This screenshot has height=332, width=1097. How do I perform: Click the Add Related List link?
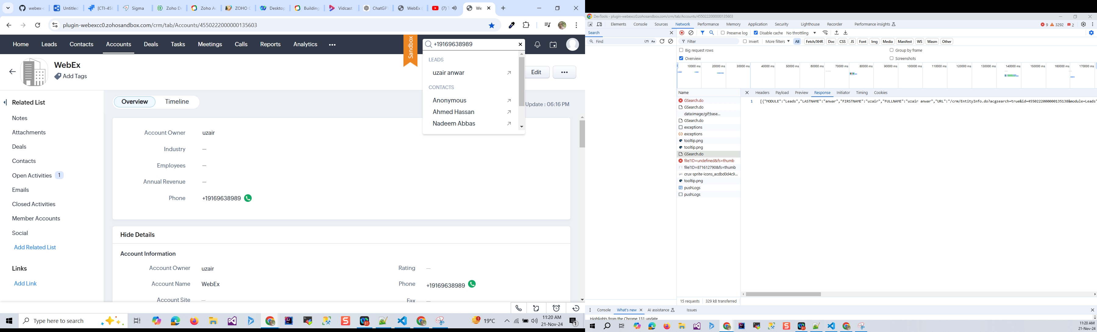[35, 247]
